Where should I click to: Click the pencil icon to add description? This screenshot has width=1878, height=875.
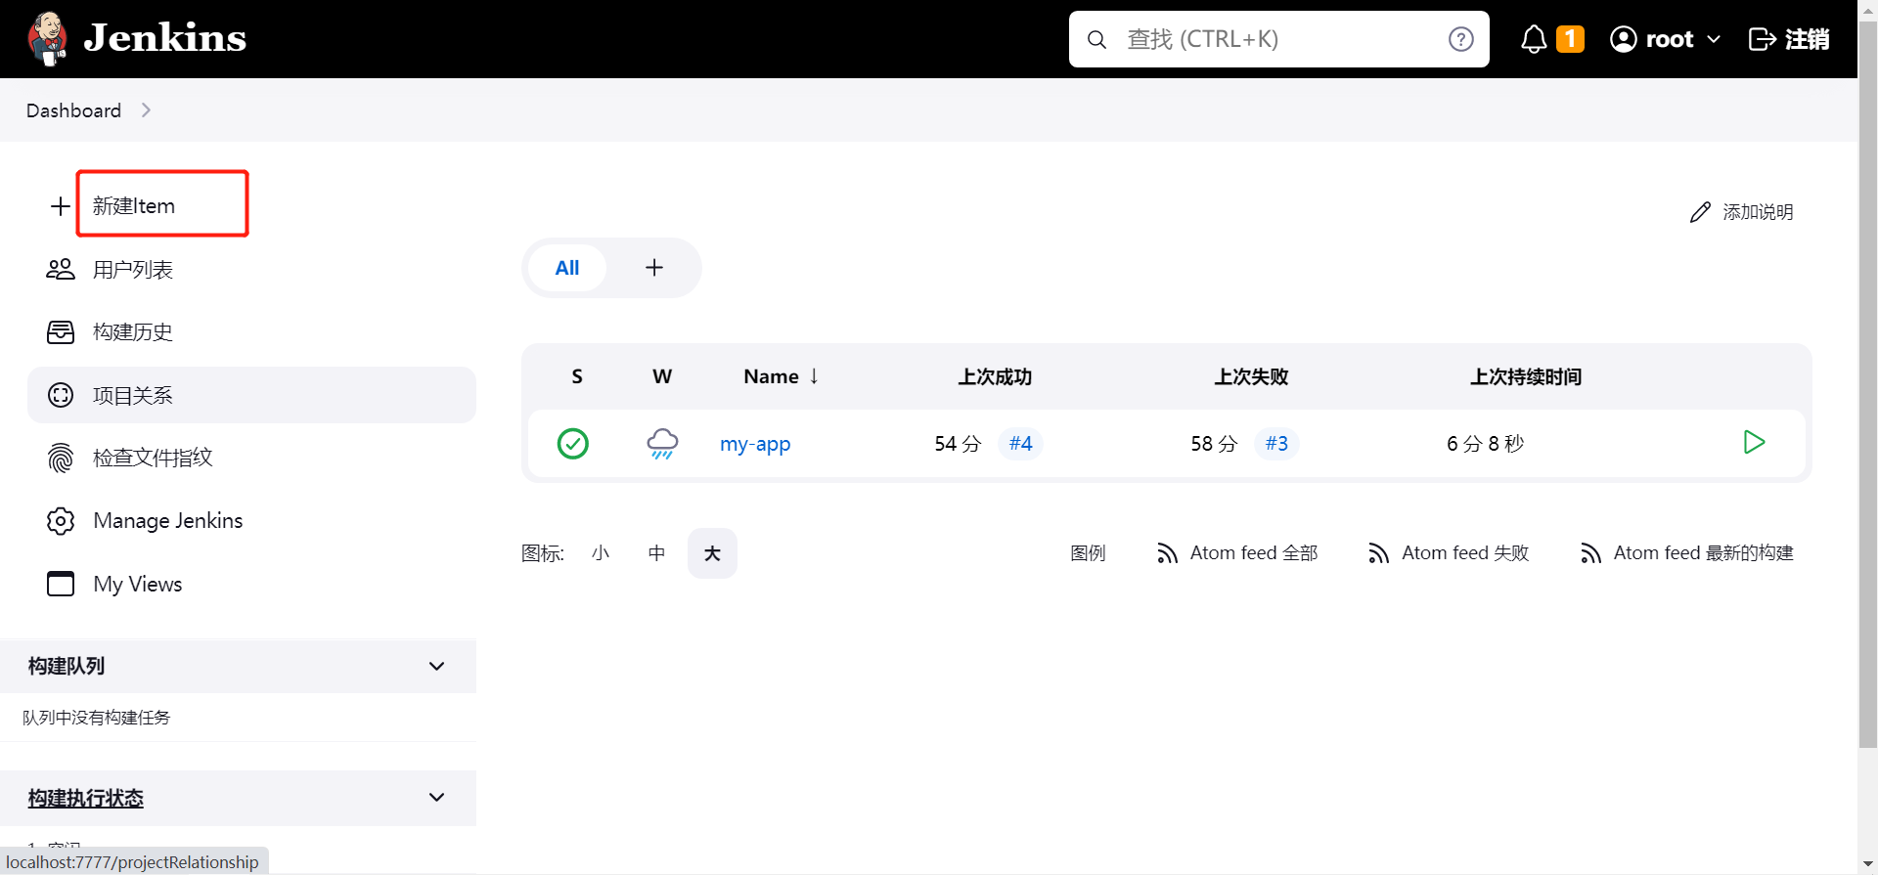(1701, 212)
